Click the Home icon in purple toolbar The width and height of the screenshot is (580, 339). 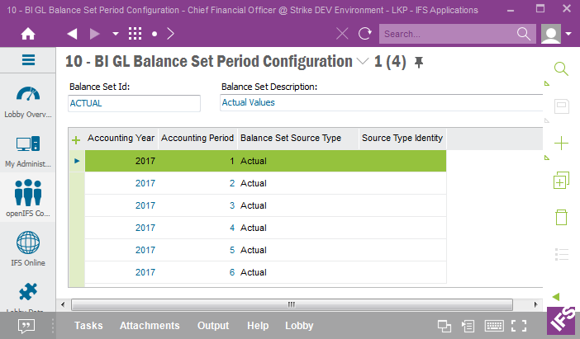[x=27, y=34]
